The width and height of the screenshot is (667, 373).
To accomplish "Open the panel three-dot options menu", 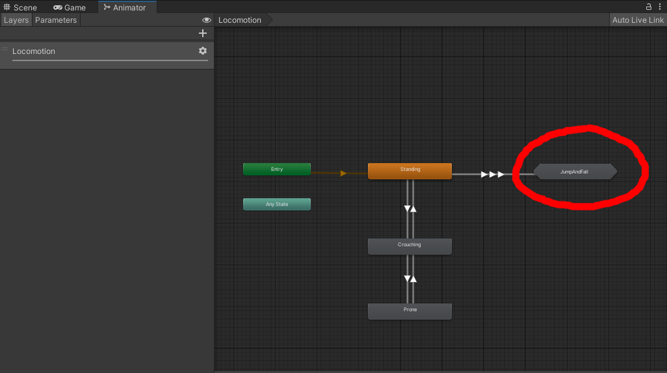I will [660, 7].
